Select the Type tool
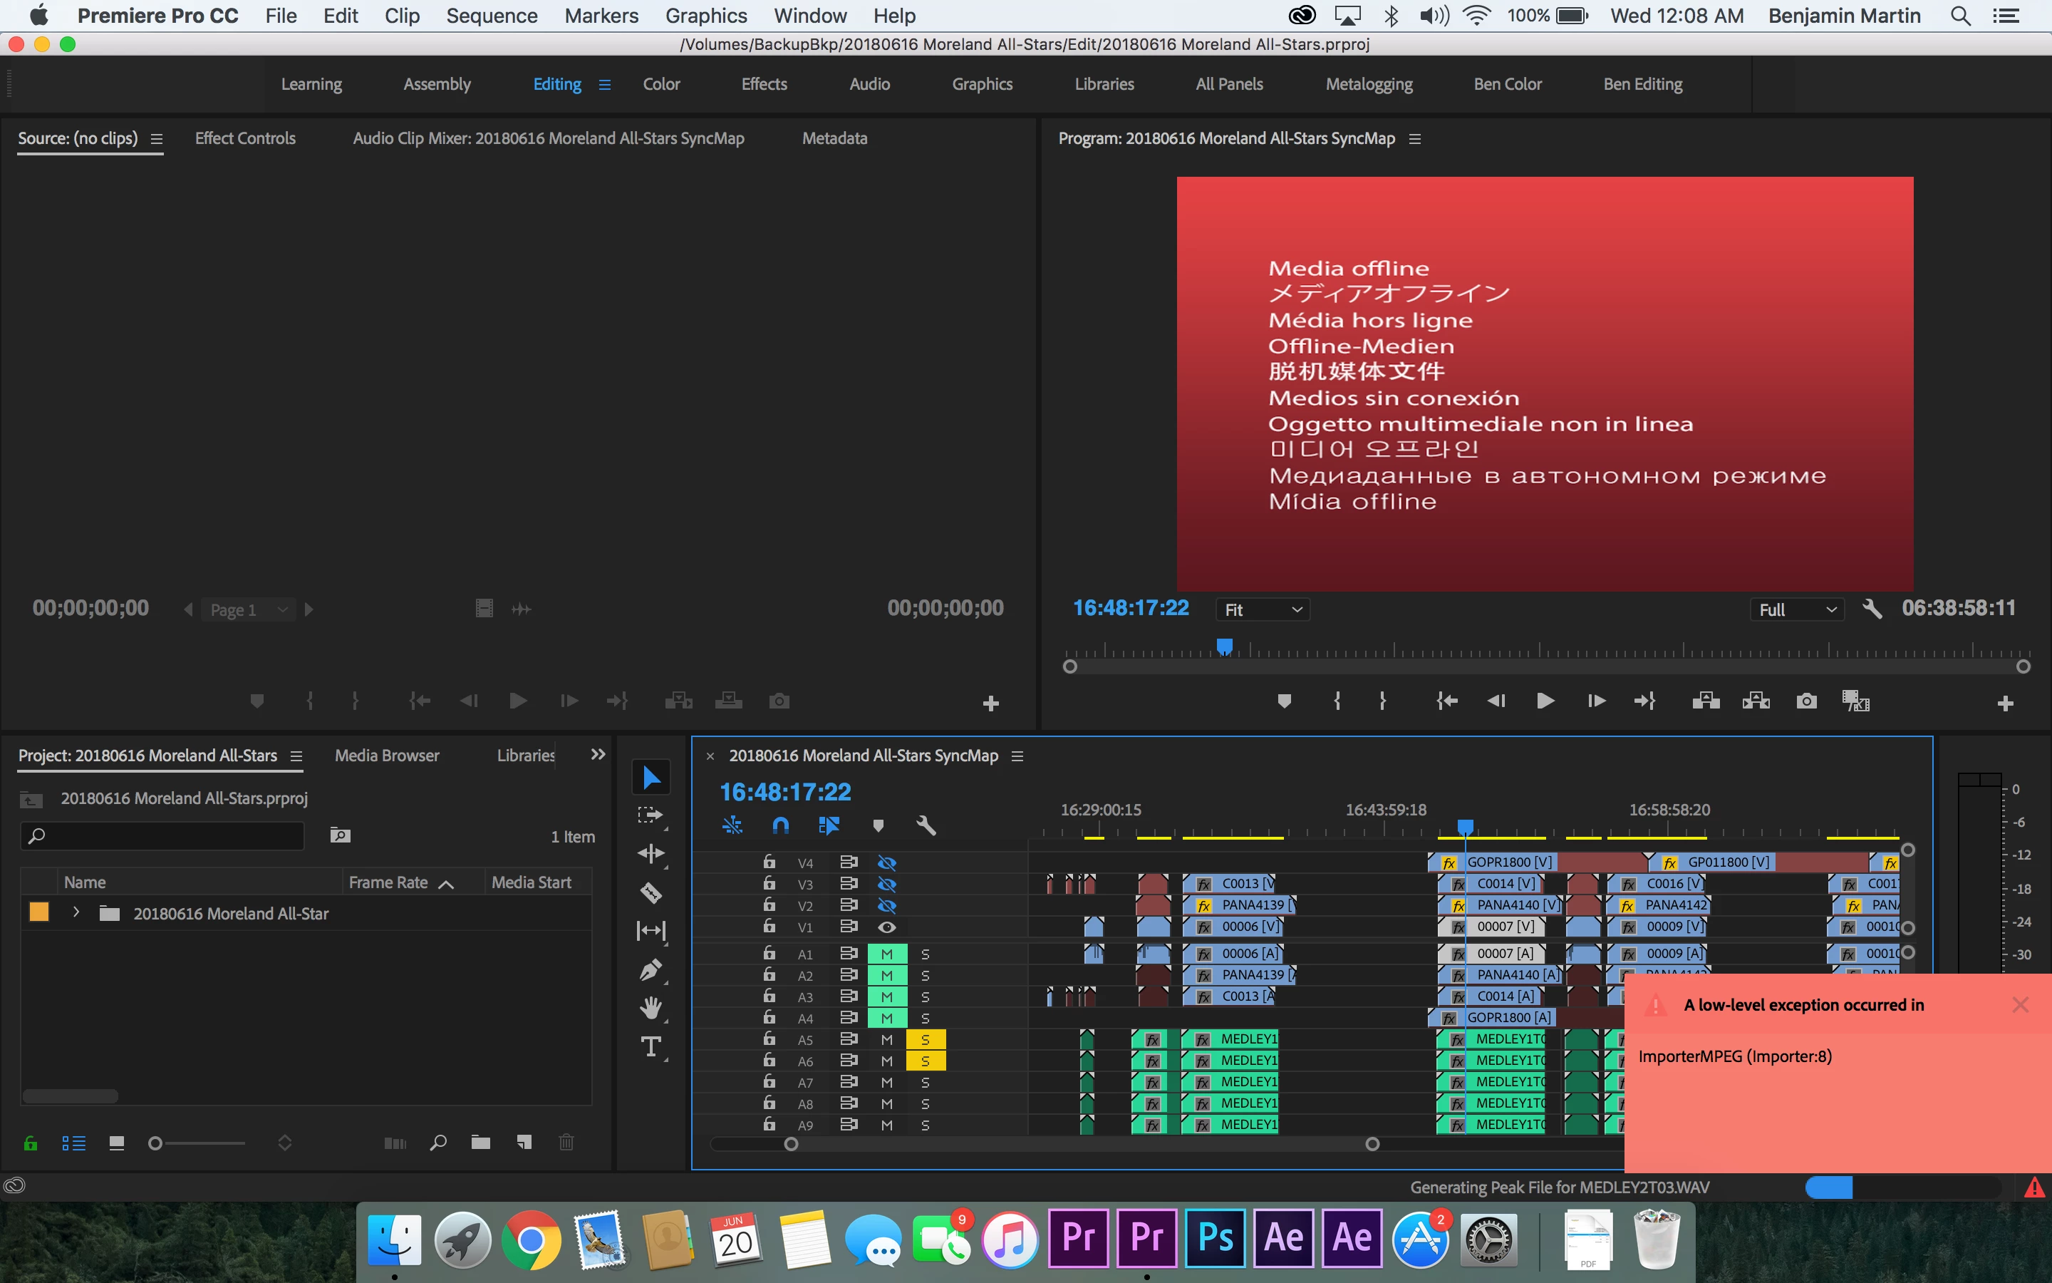Screen dimensions: 2052x1283 pos(651,1046)
